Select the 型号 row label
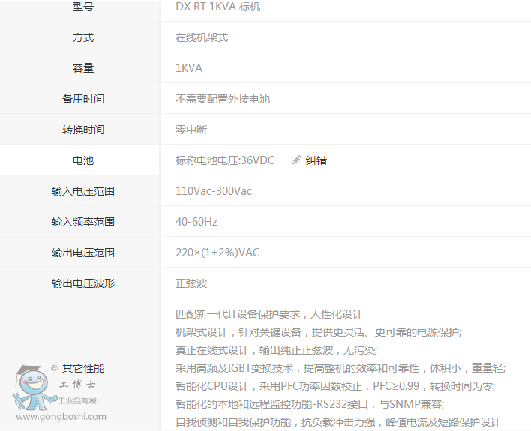 tap(83, 7)
